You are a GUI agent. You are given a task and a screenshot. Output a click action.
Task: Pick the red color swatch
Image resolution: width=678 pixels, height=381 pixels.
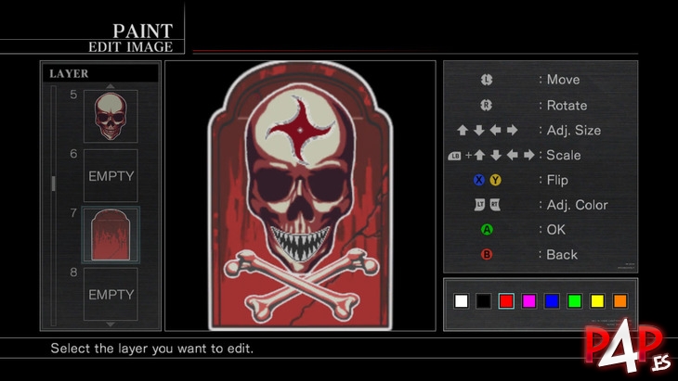click(506, 300)
